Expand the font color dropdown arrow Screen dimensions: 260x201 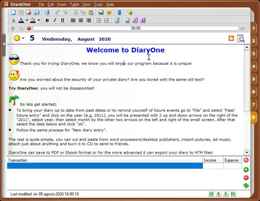click(x=27, y=20)
